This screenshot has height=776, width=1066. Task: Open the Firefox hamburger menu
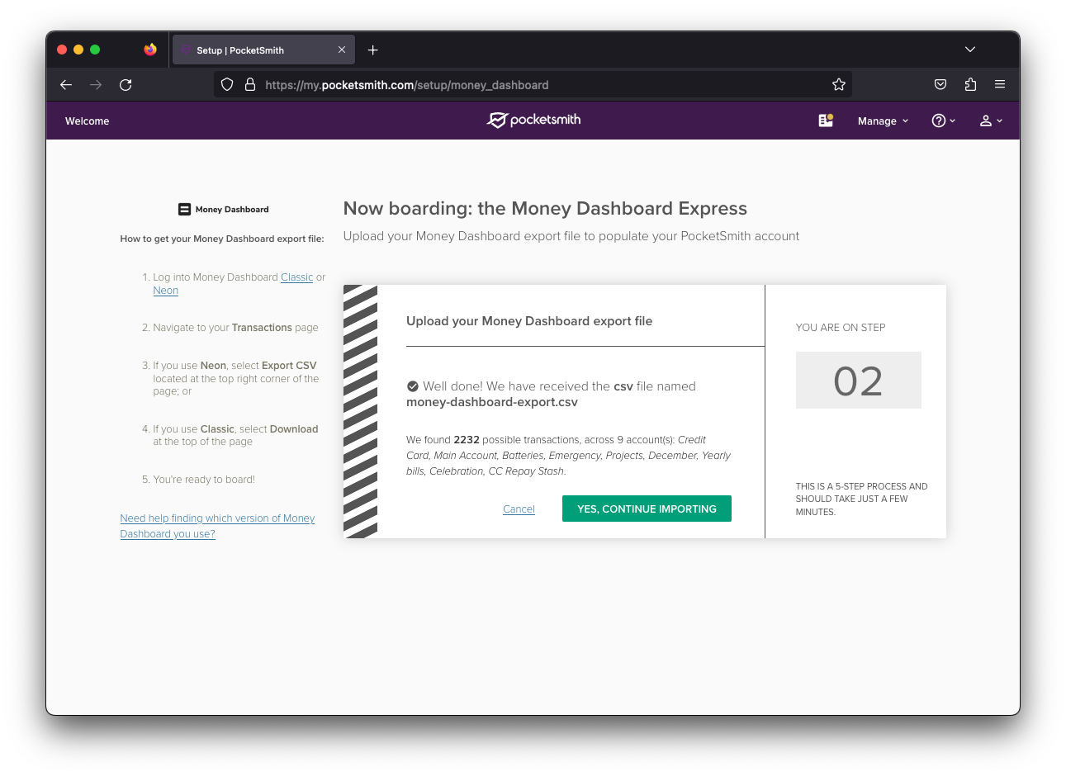pyautogui.click(x=1000, y=84)
